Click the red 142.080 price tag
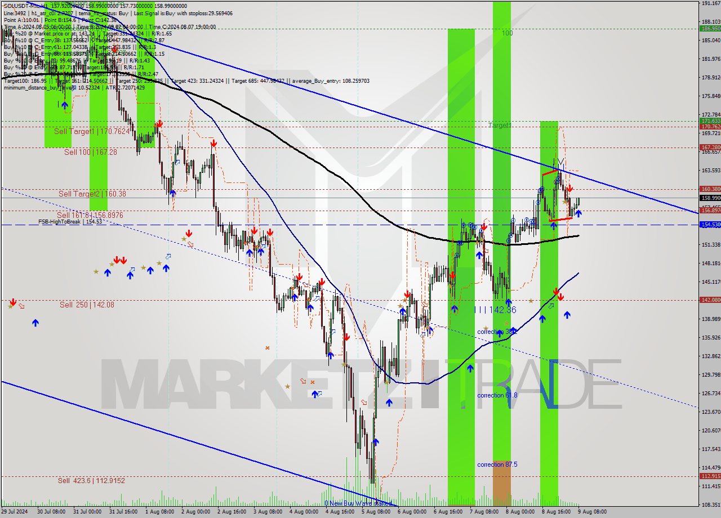 (710, 300)
